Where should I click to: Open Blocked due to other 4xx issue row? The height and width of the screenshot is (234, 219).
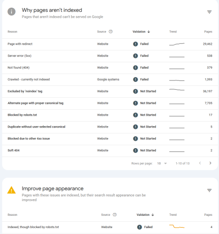coord(110,139)
